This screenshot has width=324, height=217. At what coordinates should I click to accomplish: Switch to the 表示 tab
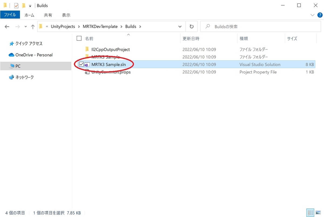click(x=66, y=15)
